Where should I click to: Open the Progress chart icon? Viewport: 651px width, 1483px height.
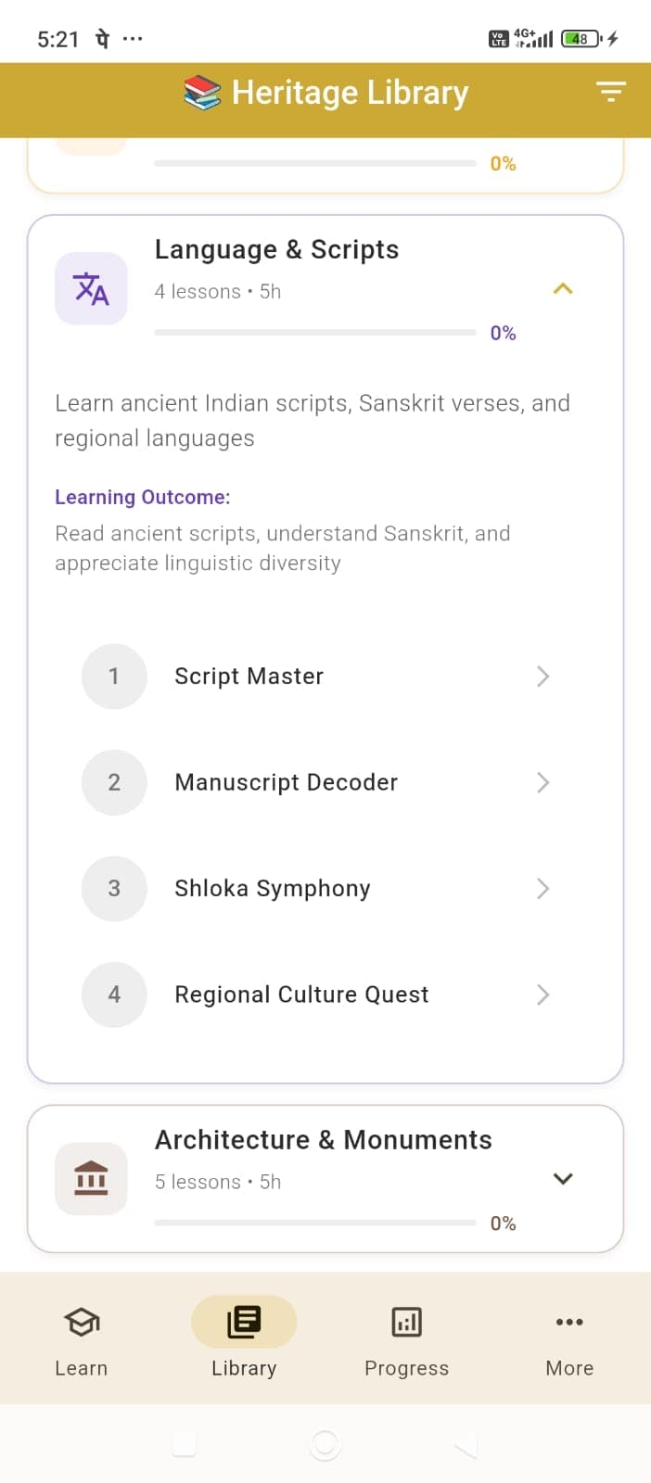tap(406, 1323)
